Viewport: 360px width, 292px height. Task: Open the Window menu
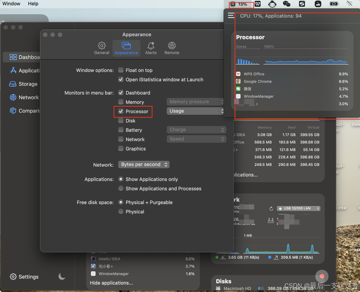[x=11, y=4]
